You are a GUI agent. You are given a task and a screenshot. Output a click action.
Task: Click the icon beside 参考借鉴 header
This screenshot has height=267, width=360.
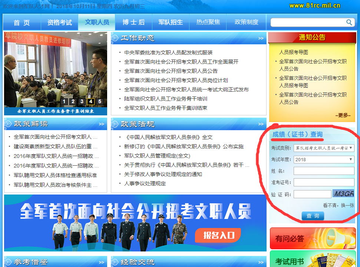[x=7, y=261]
